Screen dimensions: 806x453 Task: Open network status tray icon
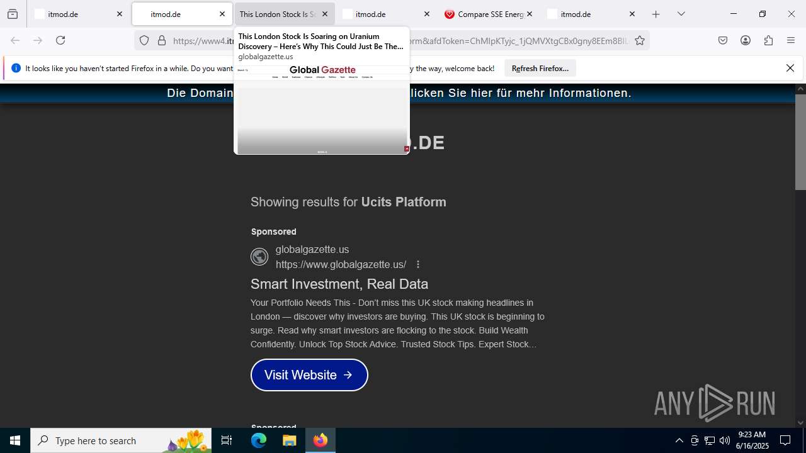pyautogui.click(x=710, y=440)
